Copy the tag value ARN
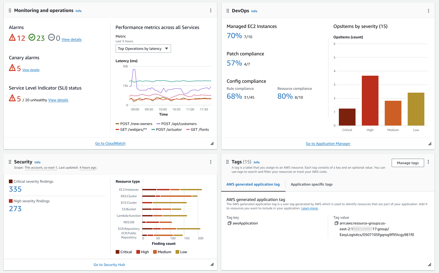 tap(336, 223)
